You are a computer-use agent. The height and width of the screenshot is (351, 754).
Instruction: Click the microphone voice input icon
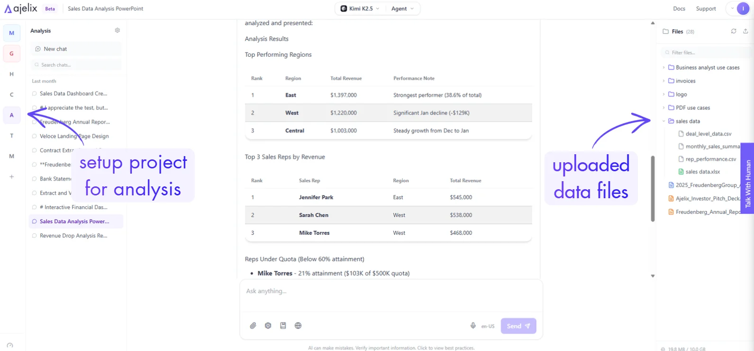(473, 325)
